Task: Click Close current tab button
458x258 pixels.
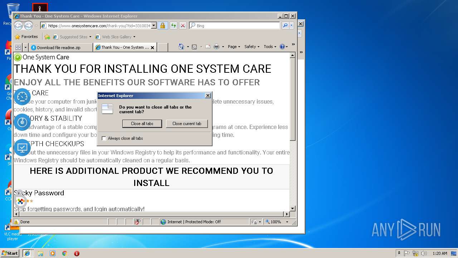Action: [187, 124]
